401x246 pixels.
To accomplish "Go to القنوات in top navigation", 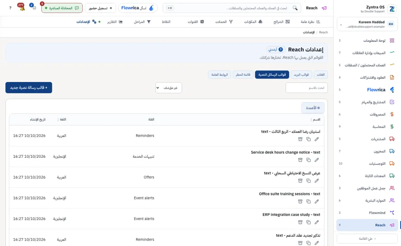I will pyautogui.click(x=195, y=22).
